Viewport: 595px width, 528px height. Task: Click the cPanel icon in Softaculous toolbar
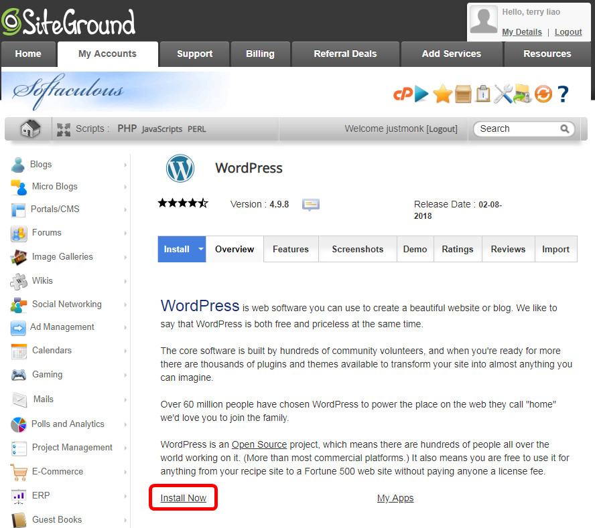coord(403,94)
